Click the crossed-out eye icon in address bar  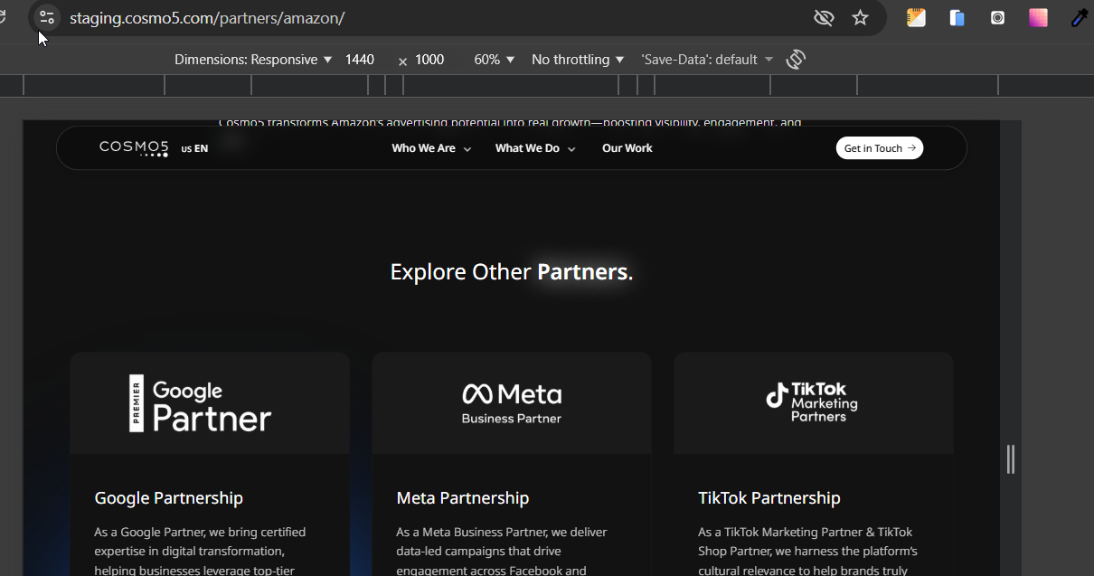[x=824, y=18]
